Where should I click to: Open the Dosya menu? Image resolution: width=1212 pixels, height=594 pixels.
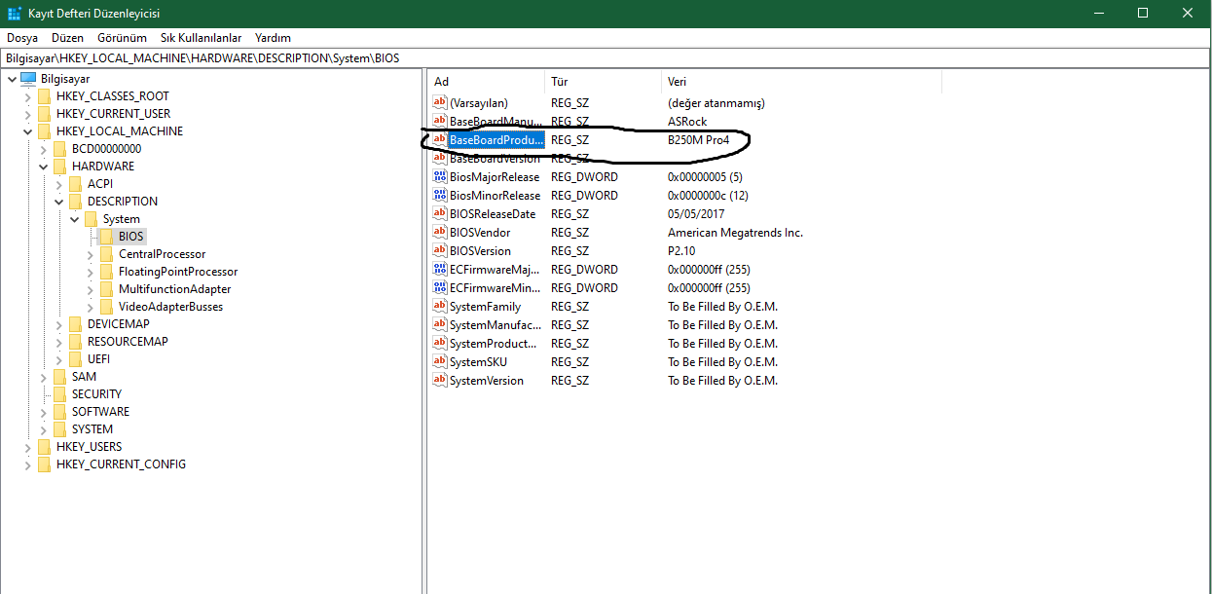coord(22,38)
